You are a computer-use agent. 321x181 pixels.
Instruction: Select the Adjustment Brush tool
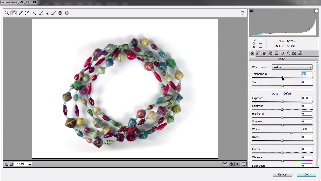click(x=54, y=13)
